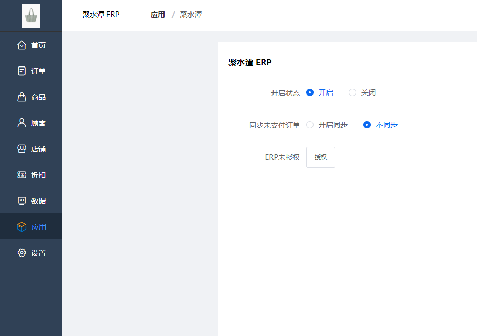Open the 店铺 storefront icon
This screenshot has width=477, height=336.
(x=22, y=149)
